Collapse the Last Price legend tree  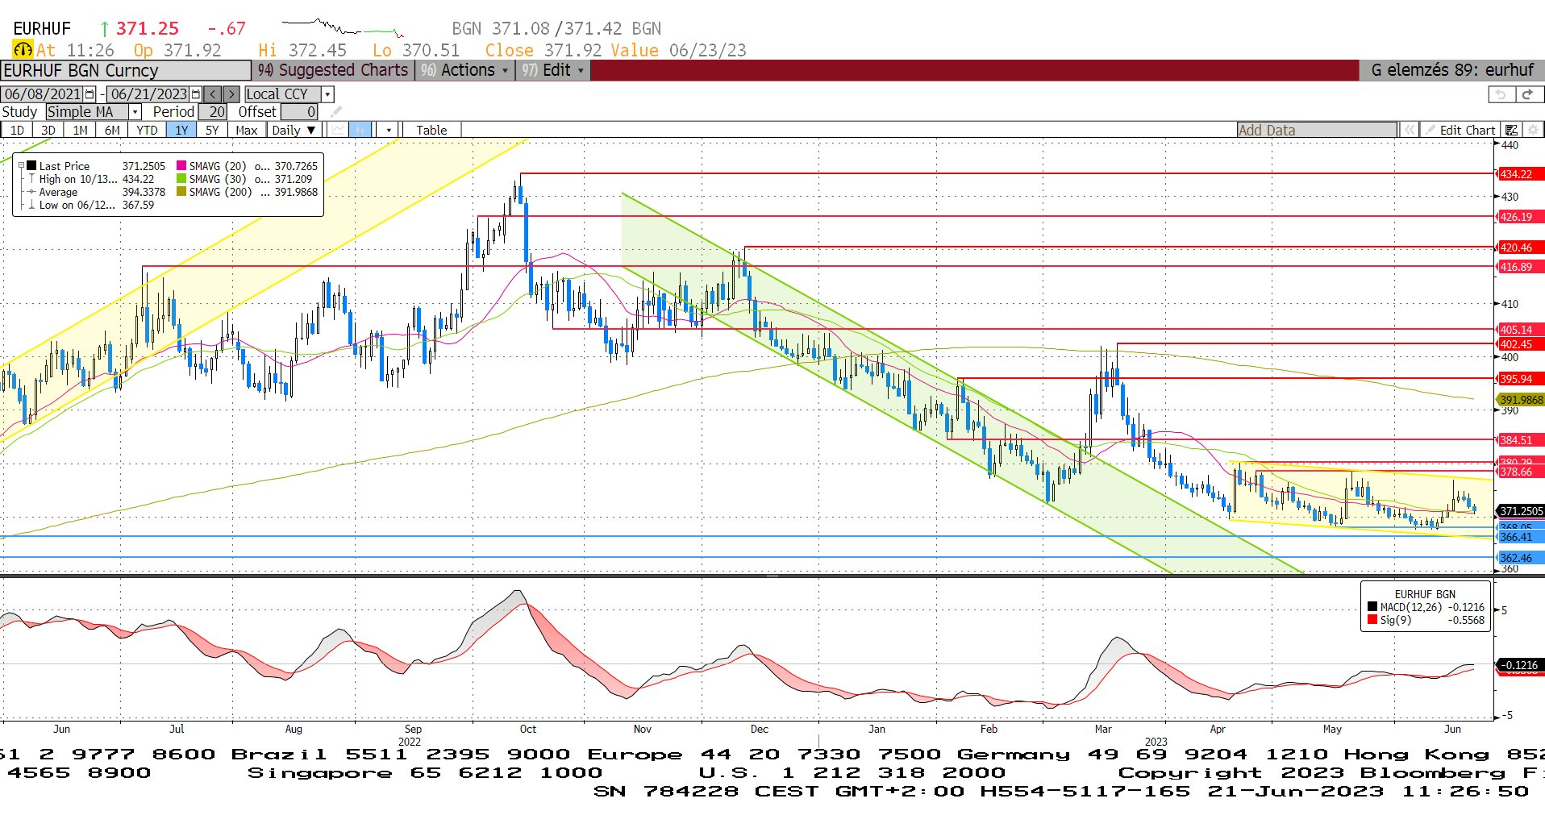point(22,166)
